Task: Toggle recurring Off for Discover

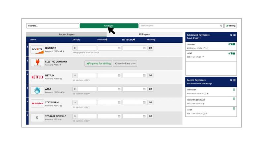Action: click(150, 48)
